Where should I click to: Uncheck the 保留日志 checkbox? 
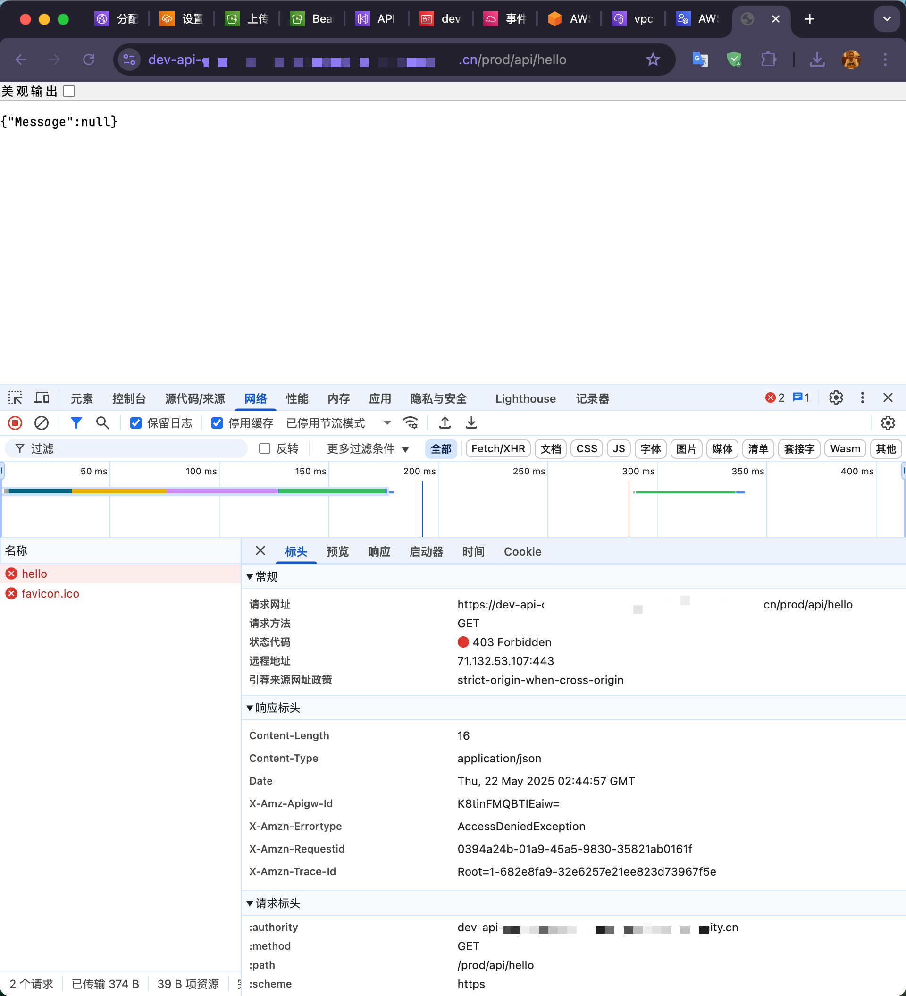click(136, 423)
